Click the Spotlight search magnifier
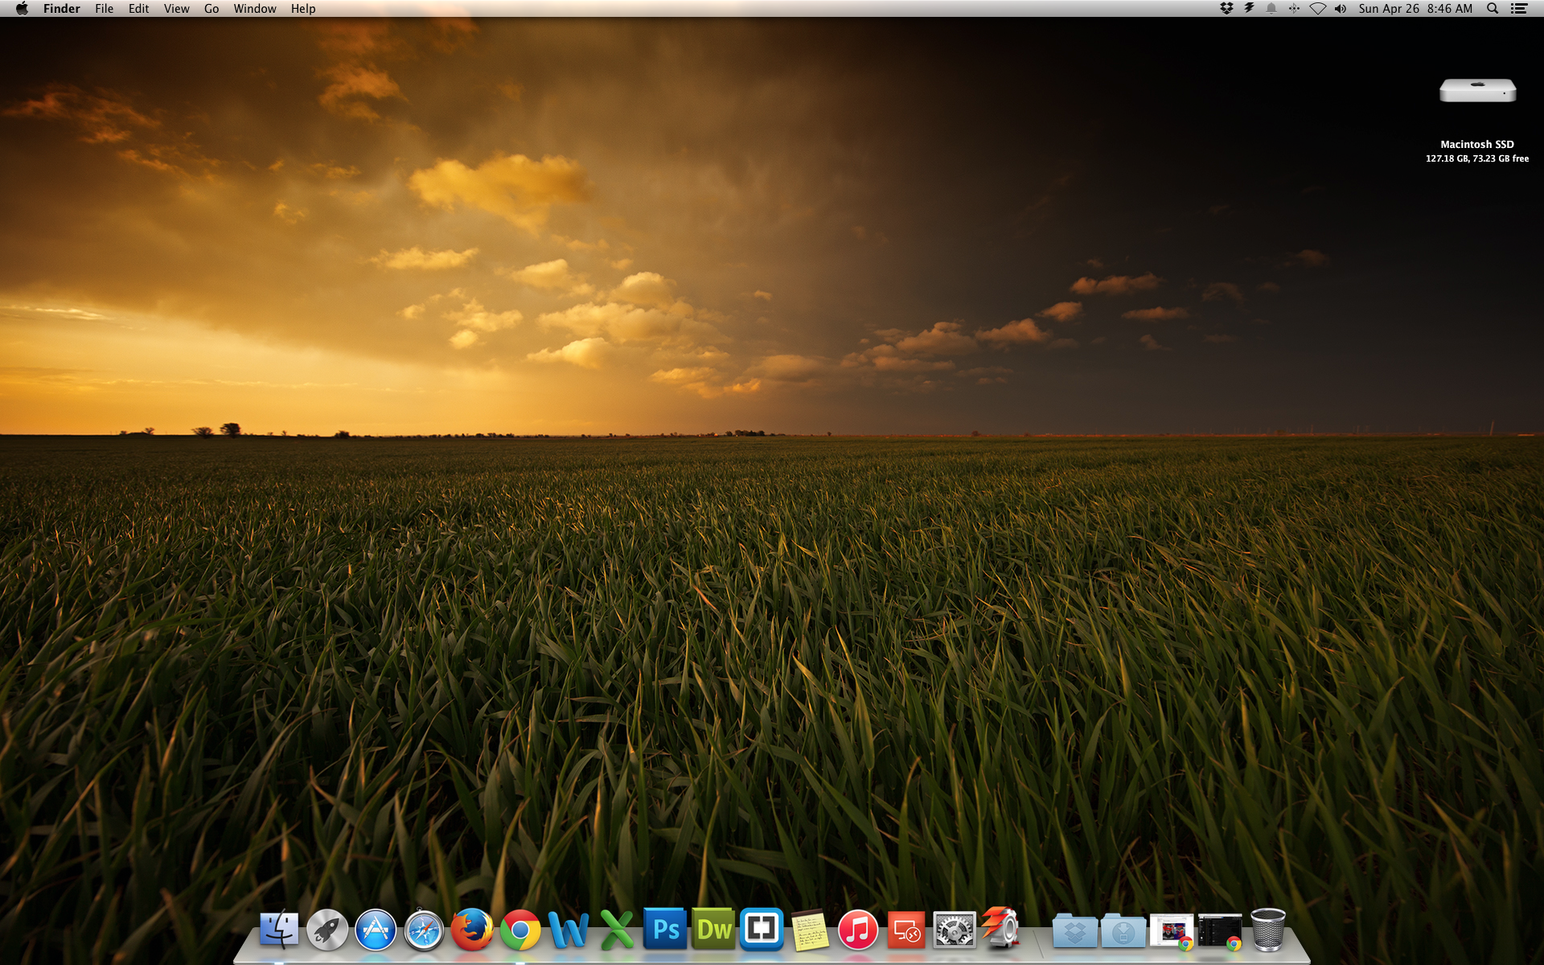The height and width of the screenshot is (965, 1544). click(1493, 9)
